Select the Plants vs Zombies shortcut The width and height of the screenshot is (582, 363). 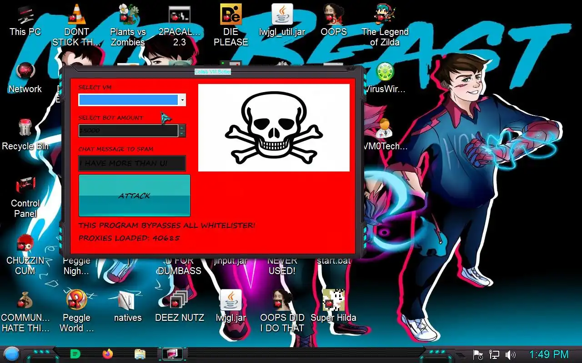(128, 25)
